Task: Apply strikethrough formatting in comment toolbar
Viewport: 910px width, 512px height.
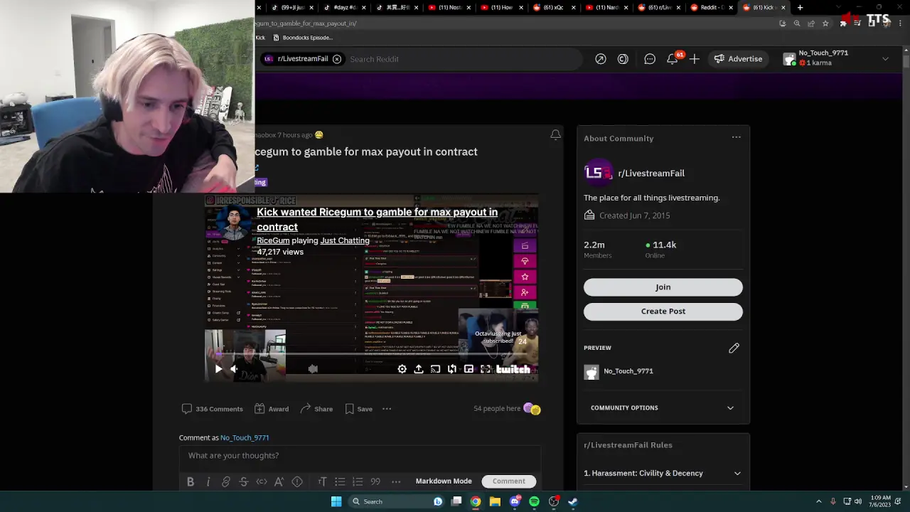Action: [x=244, y=481]
